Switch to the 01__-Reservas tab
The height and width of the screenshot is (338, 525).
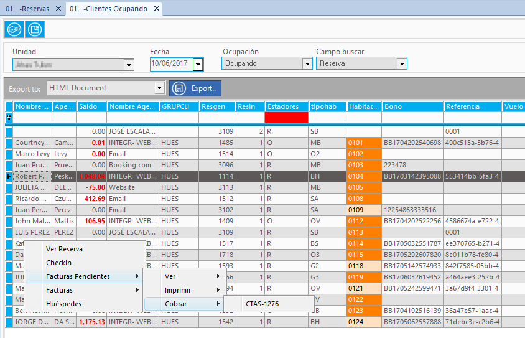pos(27,9)
